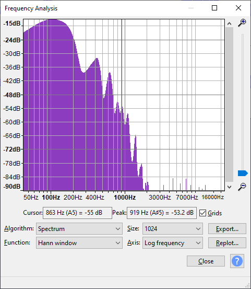Image resolution: width=251 pixels, height=289 pixels.
Task: Click the red cursor line in the spectrum
Action: (x=122, y=105)
